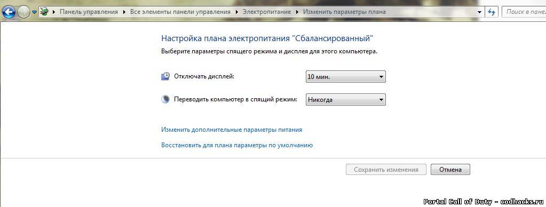Click the 'Сохранить изменения' button
Image resolution: width=546 pixels, height=207 pixels.
386,170
